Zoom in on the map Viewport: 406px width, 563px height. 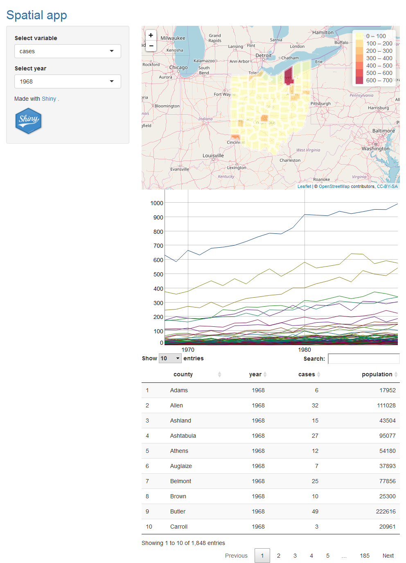151,35
